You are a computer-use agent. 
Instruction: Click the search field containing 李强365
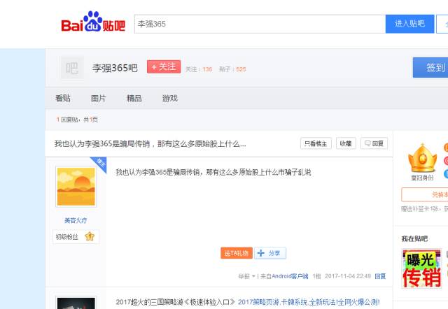coord(258,24)
